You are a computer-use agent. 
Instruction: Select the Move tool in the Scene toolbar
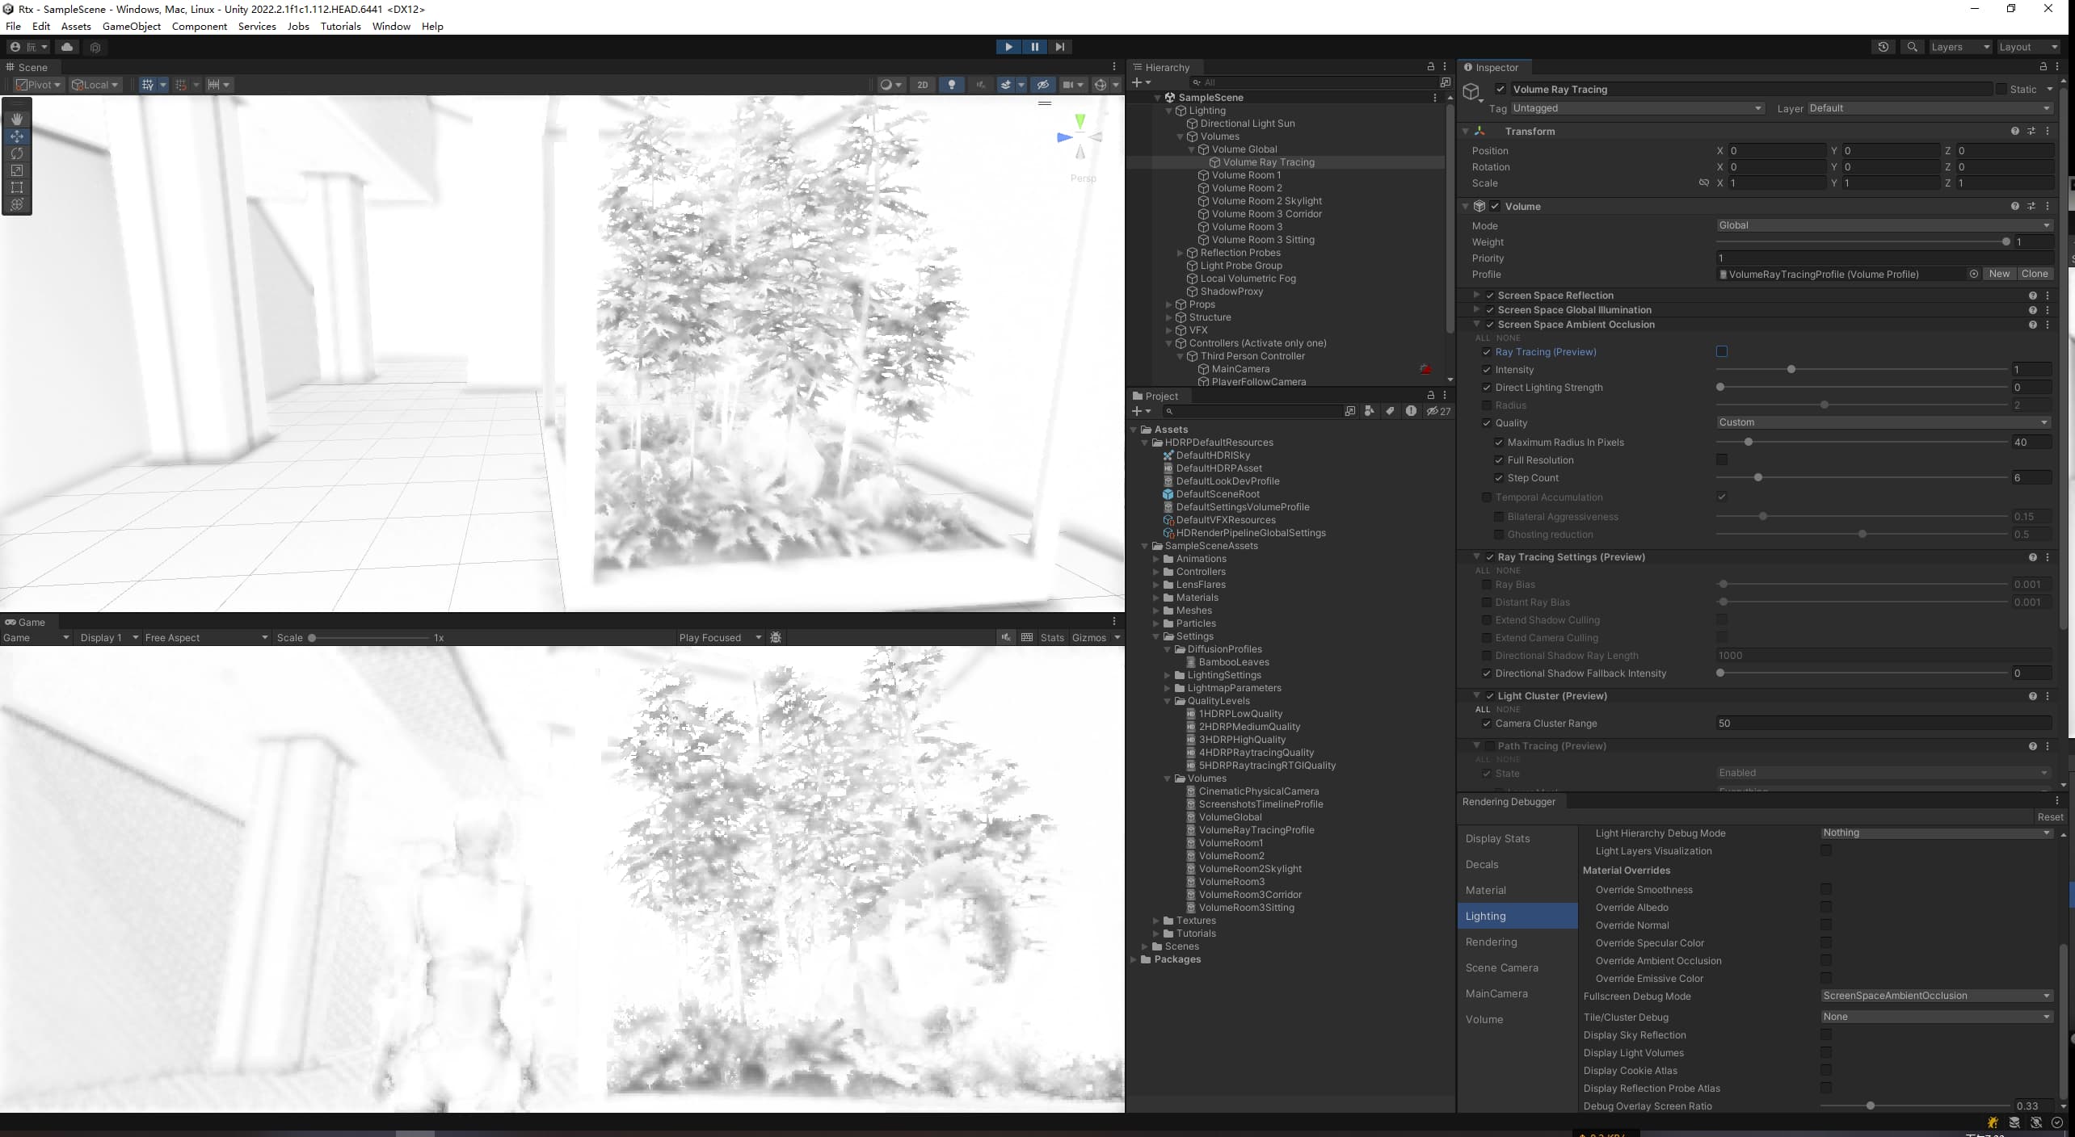pyautogui.click(x=17, y=136)
